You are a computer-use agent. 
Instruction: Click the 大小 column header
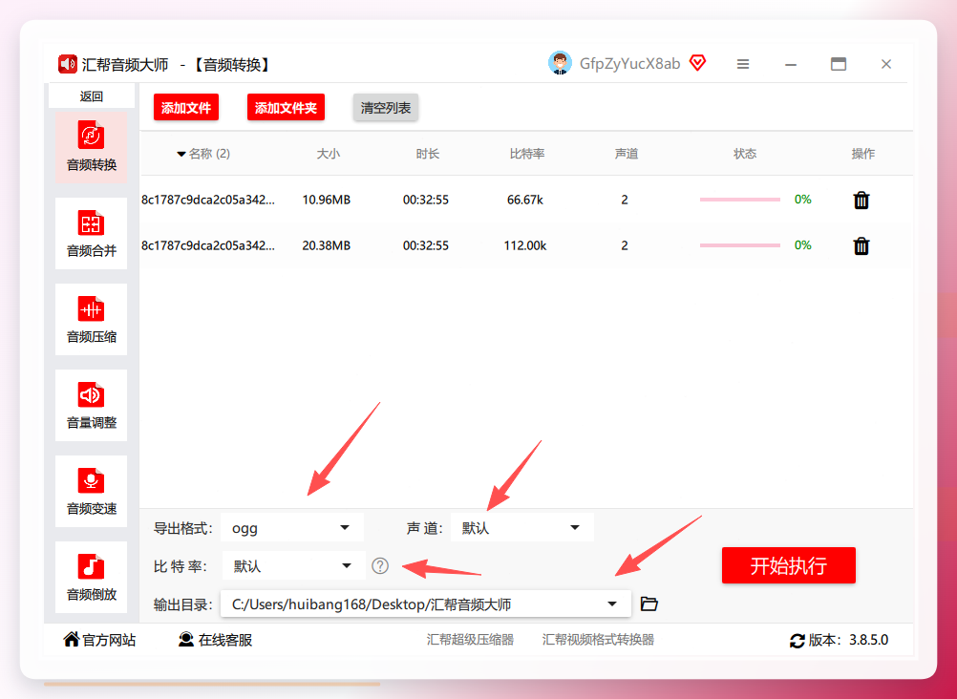tap(328, 154)
